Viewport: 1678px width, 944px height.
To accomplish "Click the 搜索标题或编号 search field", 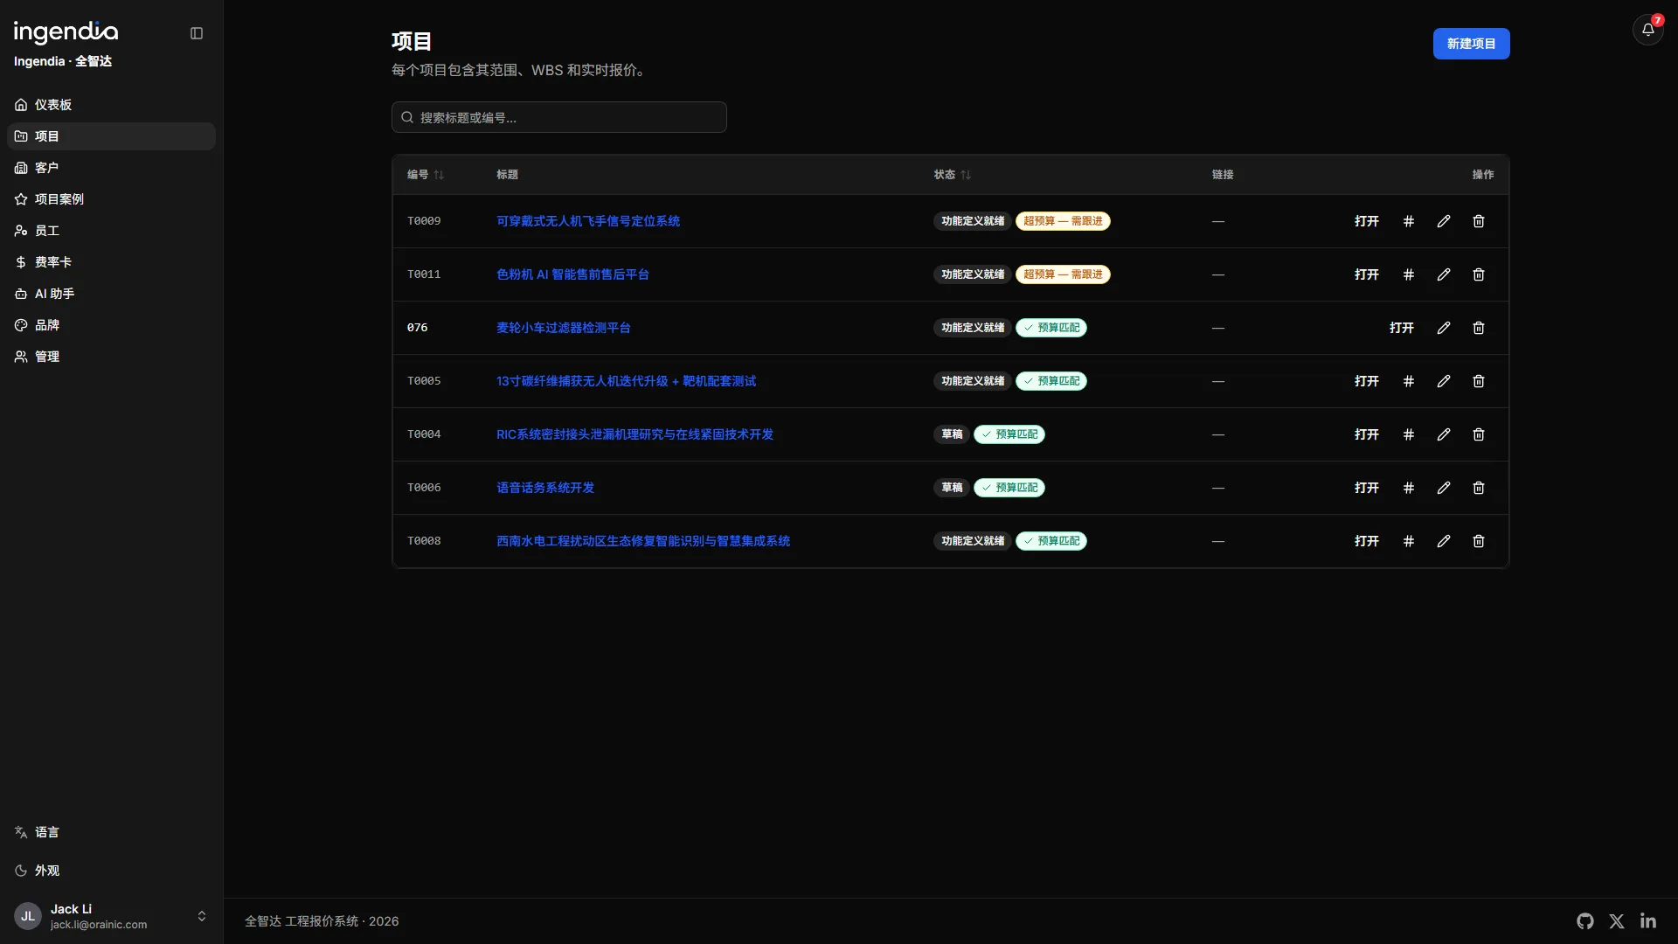I will pos(559,117).
